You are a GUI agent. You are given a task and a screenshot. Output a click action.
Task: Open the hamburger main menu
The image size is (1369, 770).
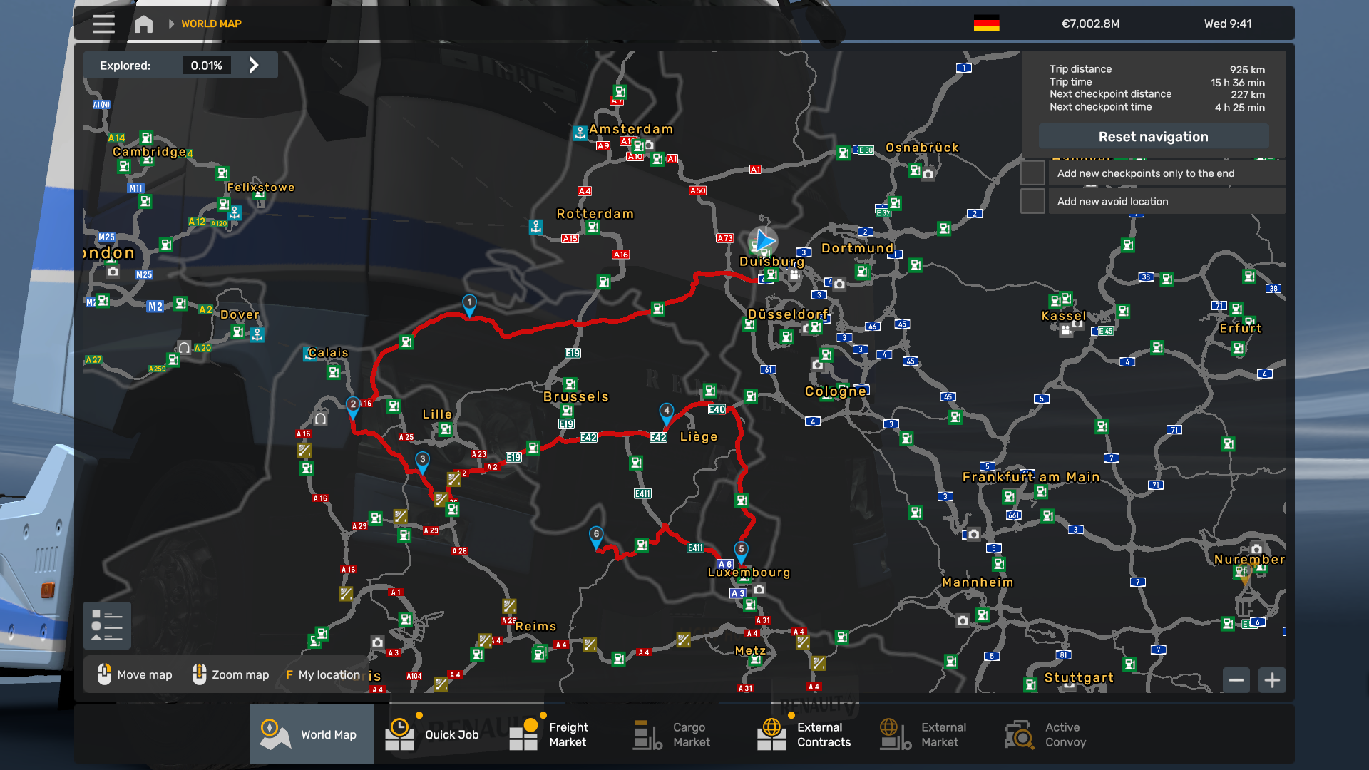tap(103, 24)
